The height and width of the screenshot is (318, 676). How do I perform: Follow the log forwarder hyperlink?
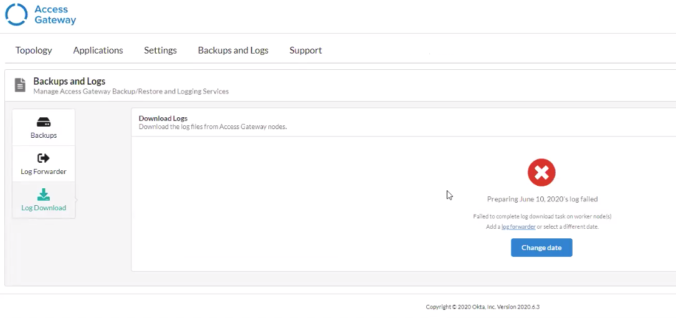coord(518,227)
